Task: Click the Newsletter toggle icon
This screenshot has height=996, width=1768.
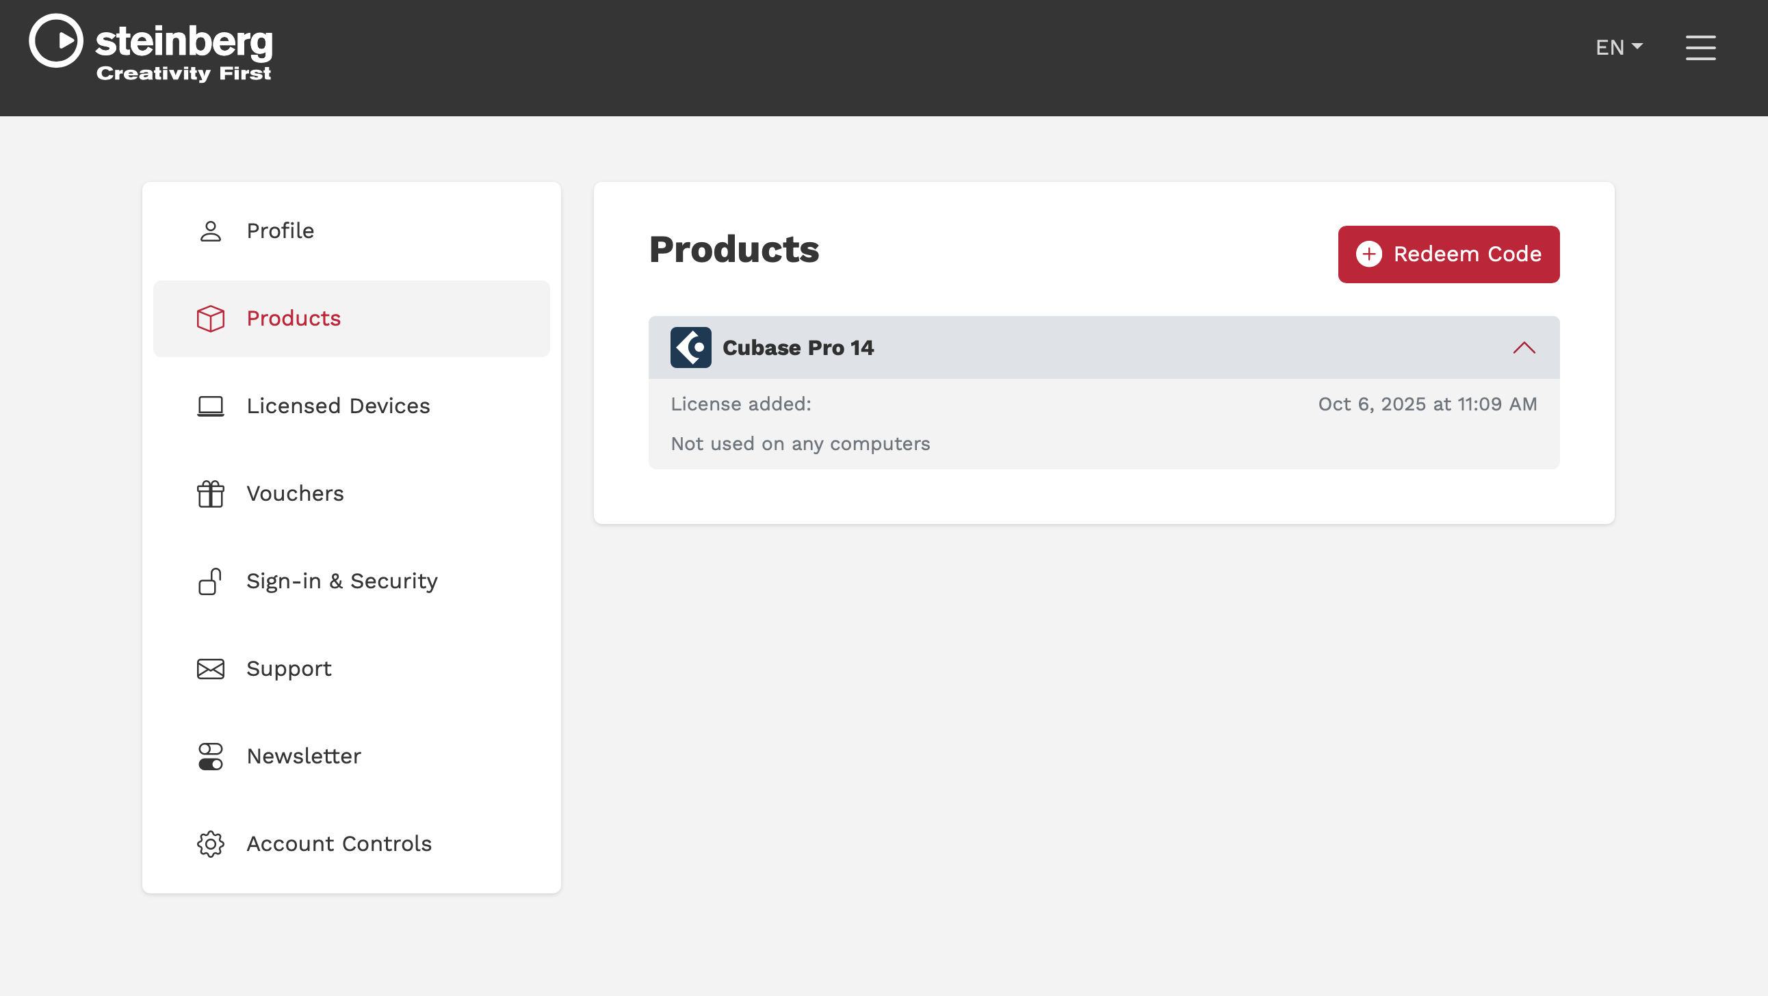Action: point(210,757)
